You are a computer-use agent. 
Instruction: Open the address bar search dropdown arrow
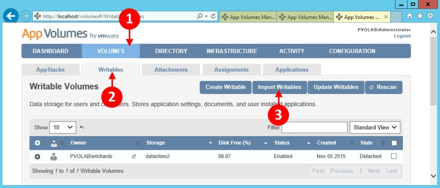206,16
